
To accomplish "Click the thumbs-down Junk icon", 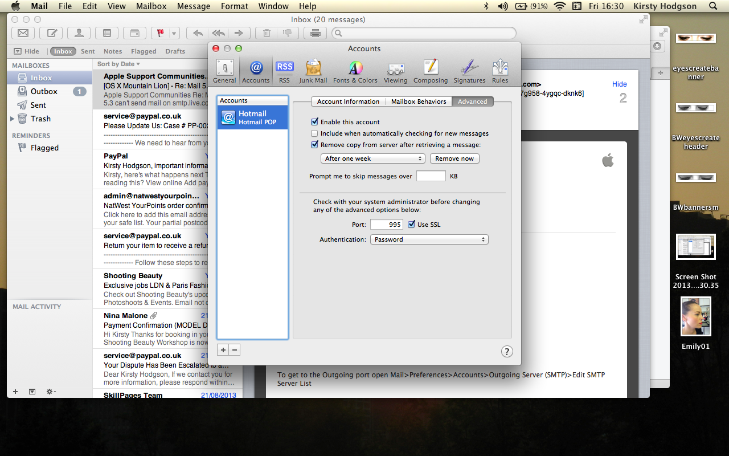I will pos(287,33).
